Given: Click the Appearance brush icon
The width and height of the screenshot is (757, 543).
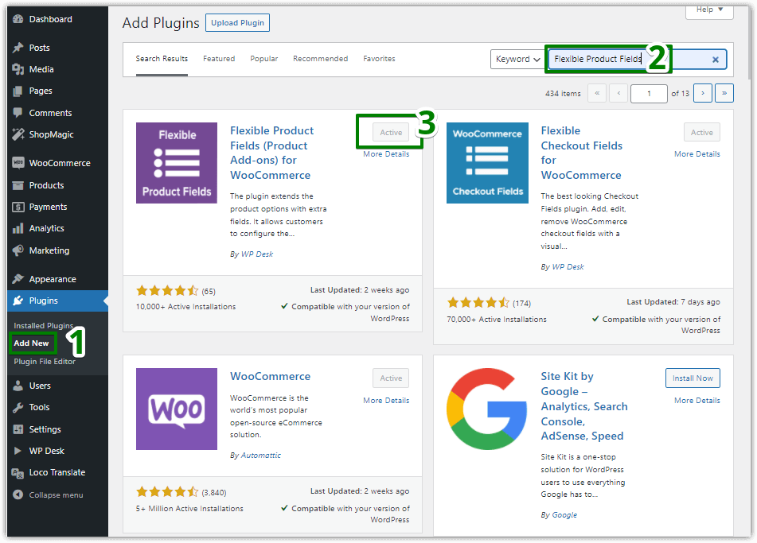Looking at the screenshot, I should (x=18, y=279).
